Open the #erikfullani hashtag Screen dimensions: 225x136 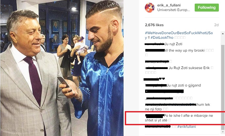pos(186,127)
